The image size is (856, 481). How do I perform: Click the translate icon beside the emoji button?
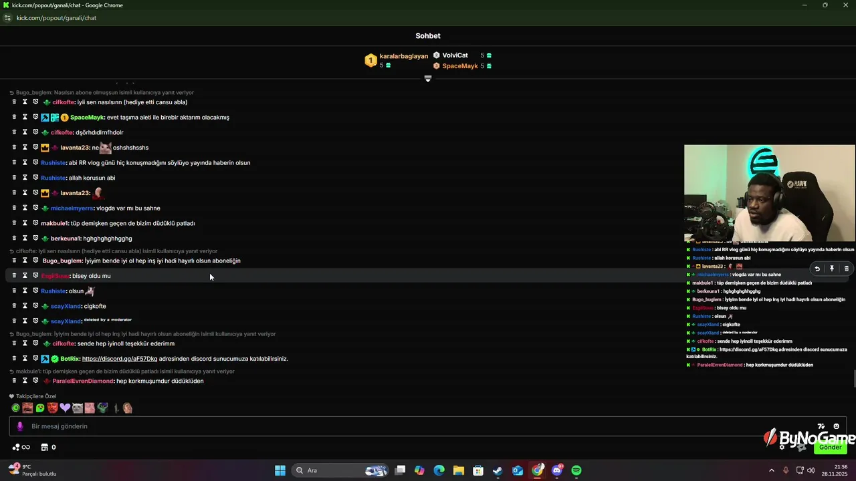click(821, 426)
